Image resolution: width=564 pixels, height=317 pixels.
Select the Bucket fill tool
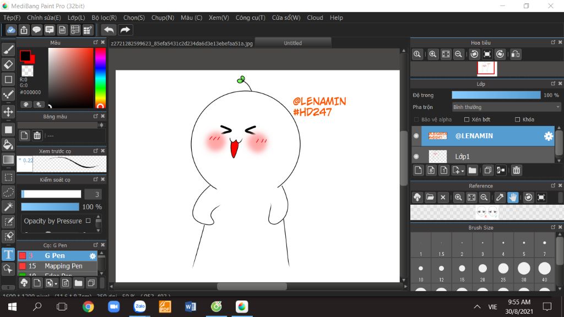8,145
